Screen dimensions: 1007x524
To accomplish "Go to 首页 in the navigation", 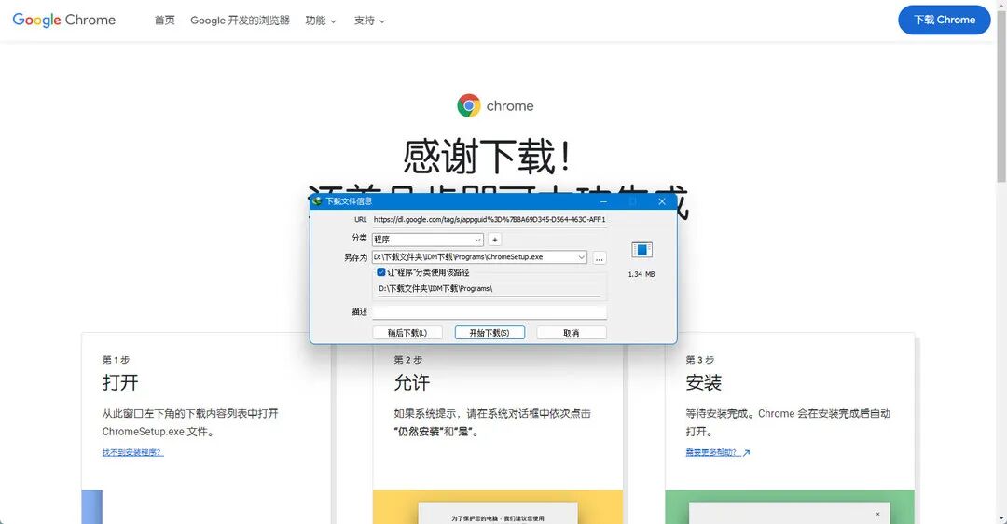I will (164, 21).
